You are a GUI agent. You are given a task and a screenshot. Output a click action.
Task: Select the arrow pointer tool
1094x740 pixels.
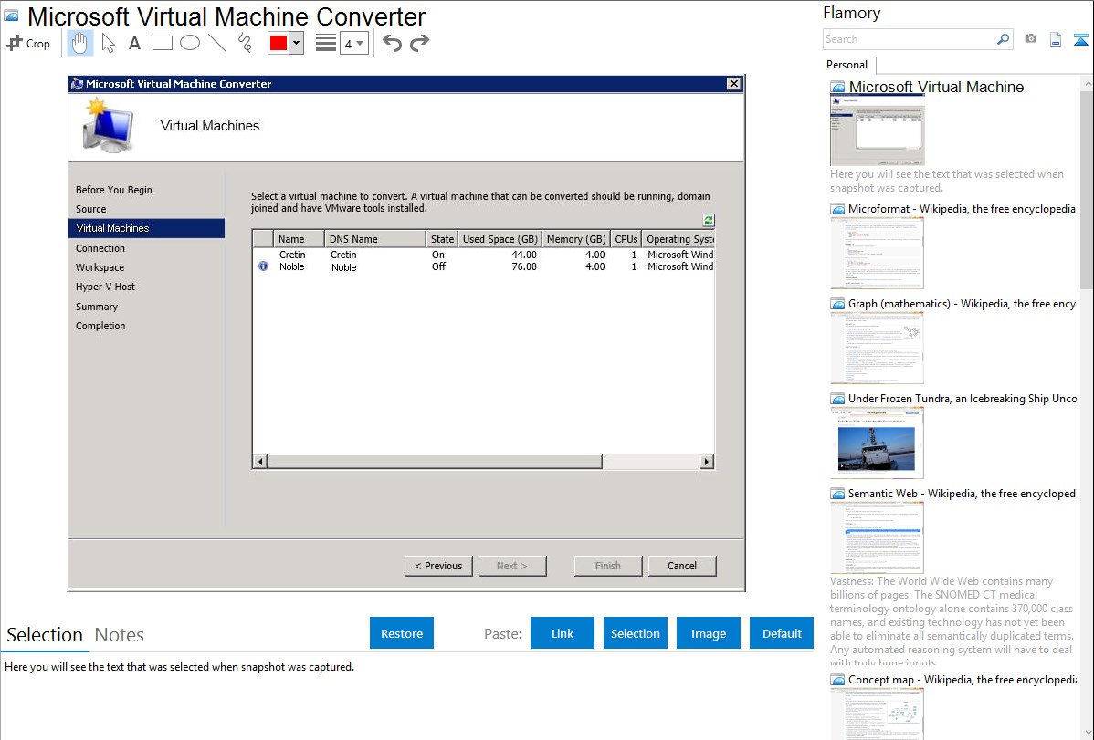108,43
